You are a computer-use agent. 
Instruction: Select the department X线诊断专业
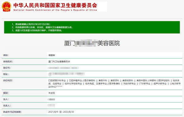[129, 84]
